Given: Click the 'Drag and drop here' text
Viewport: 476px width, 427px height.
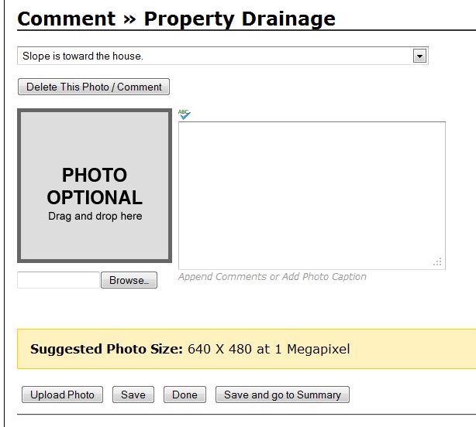Looking at the screenshot, I should (x=95, y=216).
